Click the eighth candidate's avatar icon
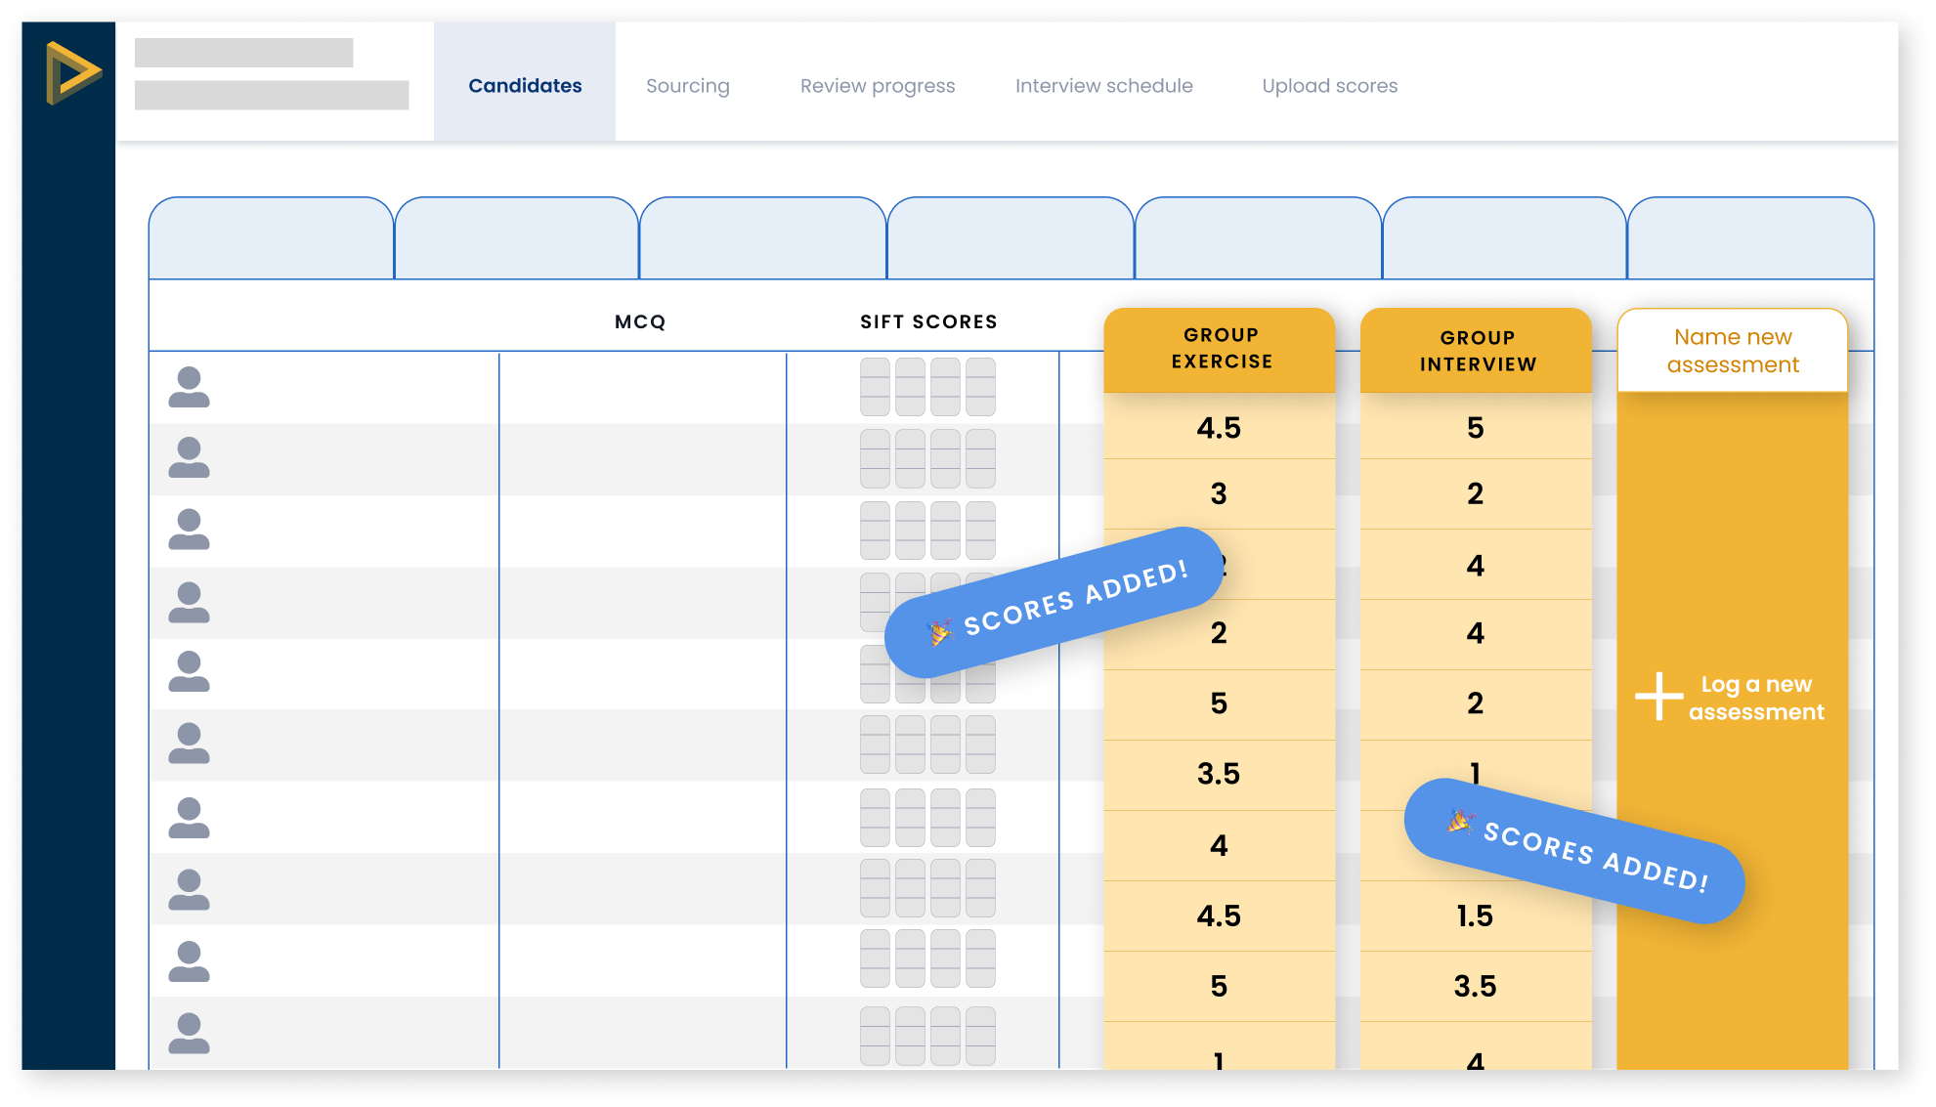The width and height of the screenshot is (1936, 1107). [189, 890]
